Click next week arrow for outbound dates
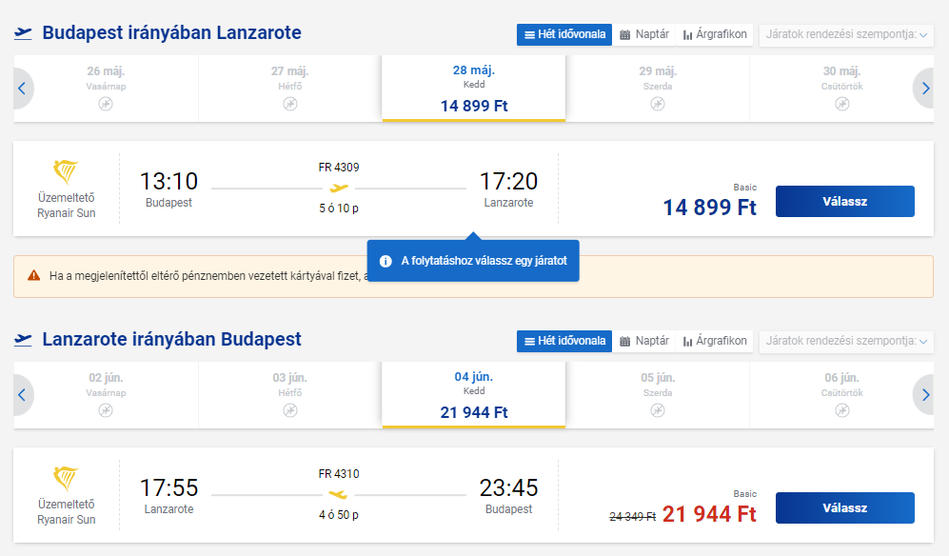This screenshot has width=949, height=556. [926, 89]
